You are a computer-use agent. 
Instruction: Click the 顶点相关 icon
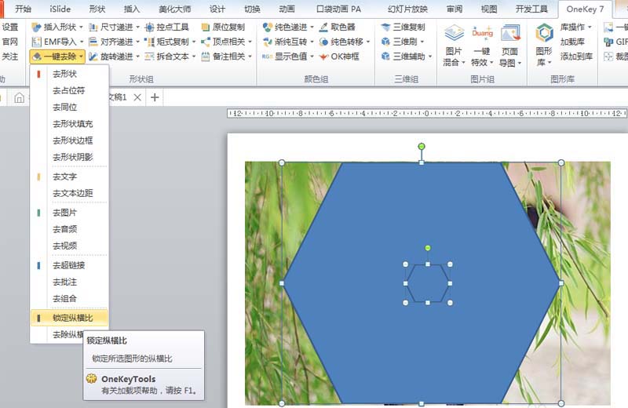206,42
